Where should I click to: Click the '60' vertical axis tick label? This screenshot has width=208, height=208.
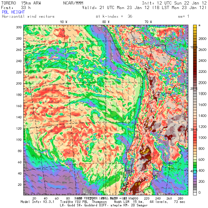pyautogui.click(x=20, y=162)
